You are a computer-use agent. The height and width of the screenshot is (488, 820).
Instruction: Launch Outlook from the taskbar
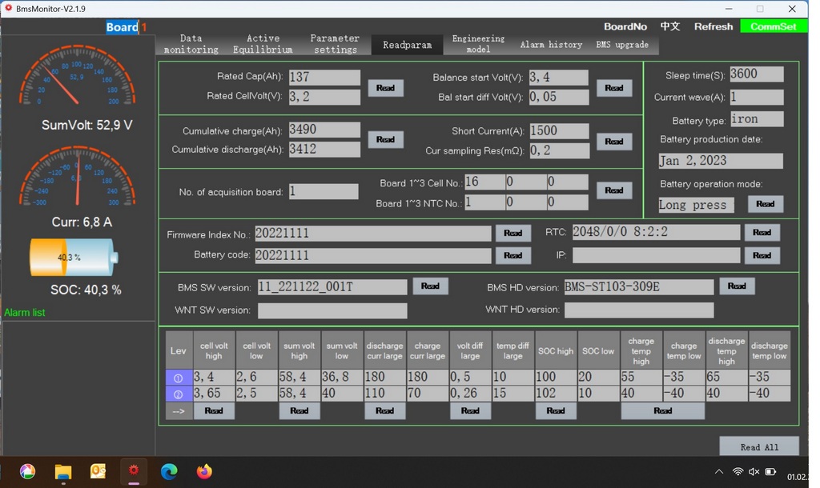[x=98, y=472]
